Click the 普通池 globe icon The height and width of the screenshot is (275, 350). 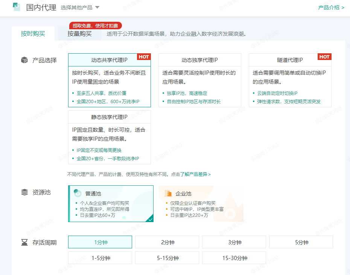78,193
